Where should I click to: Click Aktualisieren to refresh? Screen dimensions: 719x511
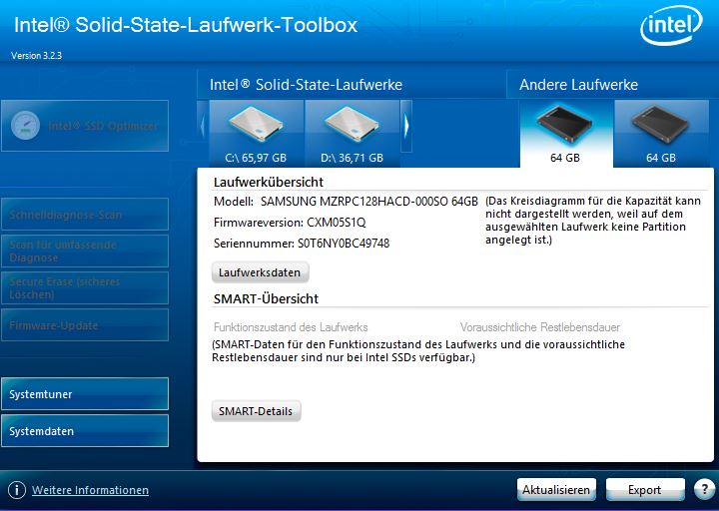tap(556, 490)
